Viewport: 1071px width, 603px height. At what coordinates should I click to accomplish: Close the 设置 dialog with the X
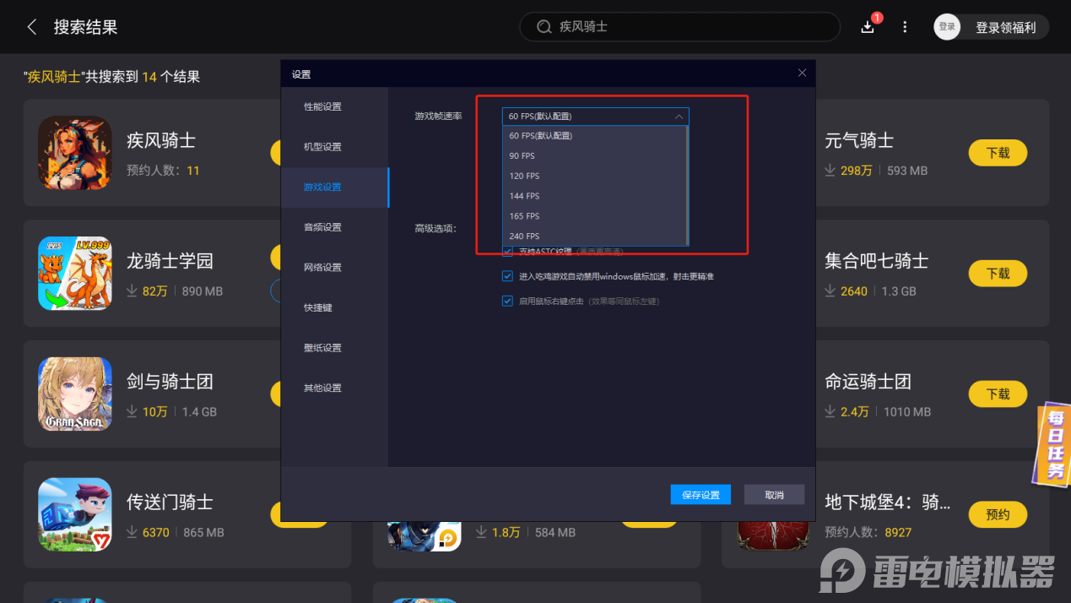801,73
